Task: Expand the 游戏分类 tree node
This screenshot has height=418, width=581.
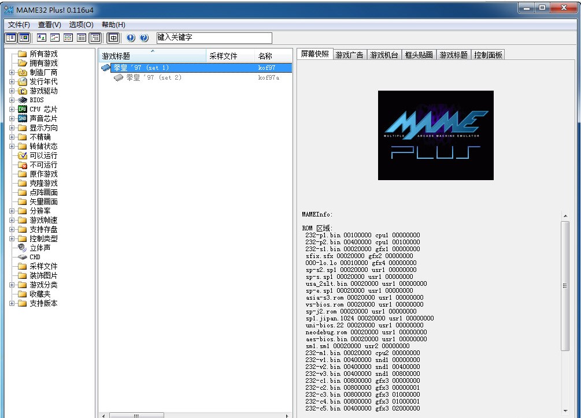Action: (12, 285)
